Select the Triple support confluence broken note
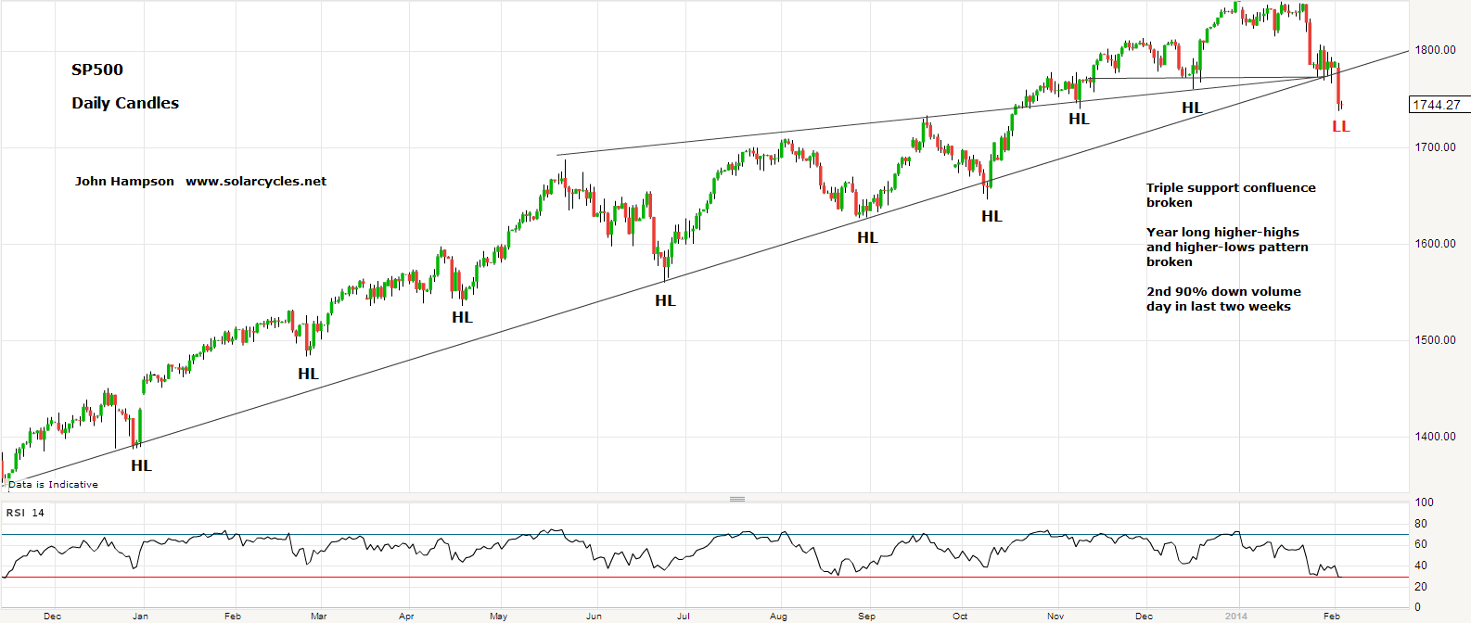This screenshot has width=1471, height=623. pyautogui.click(x=1230, y=195)
